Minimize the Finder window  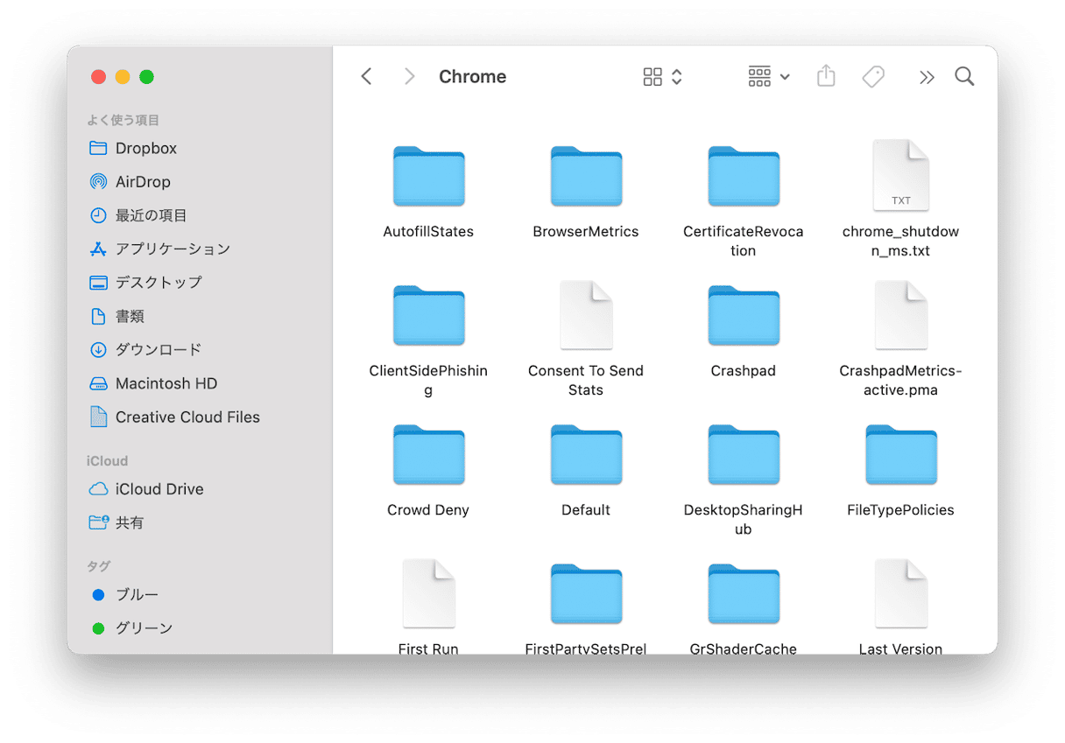pyautogui.click(x=123, y=77)
